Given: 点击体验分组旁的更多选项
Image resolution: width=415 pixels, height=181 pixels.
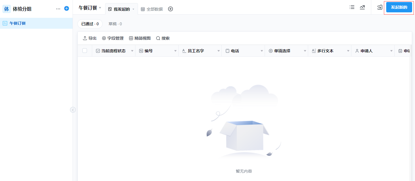Looking at the screenshot, I should (58, 8).
